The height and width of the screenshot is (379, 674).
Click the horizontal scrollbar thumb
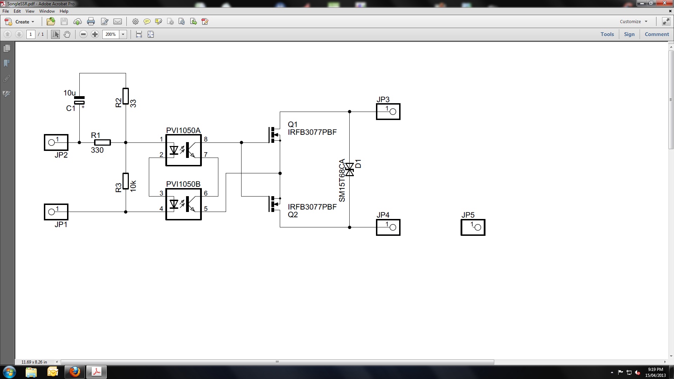(277, 362)
